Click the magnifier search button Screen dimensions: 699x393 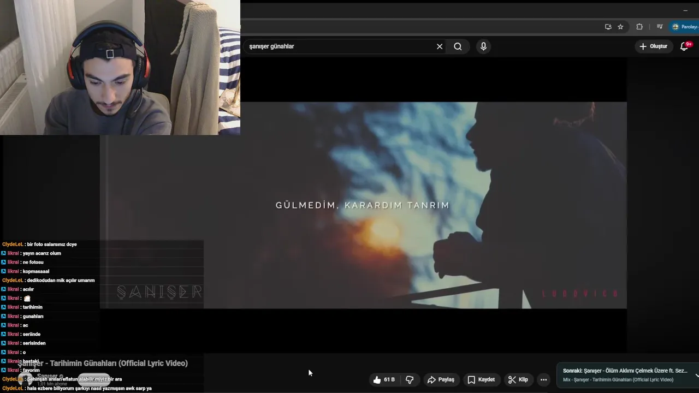(458, 46)
